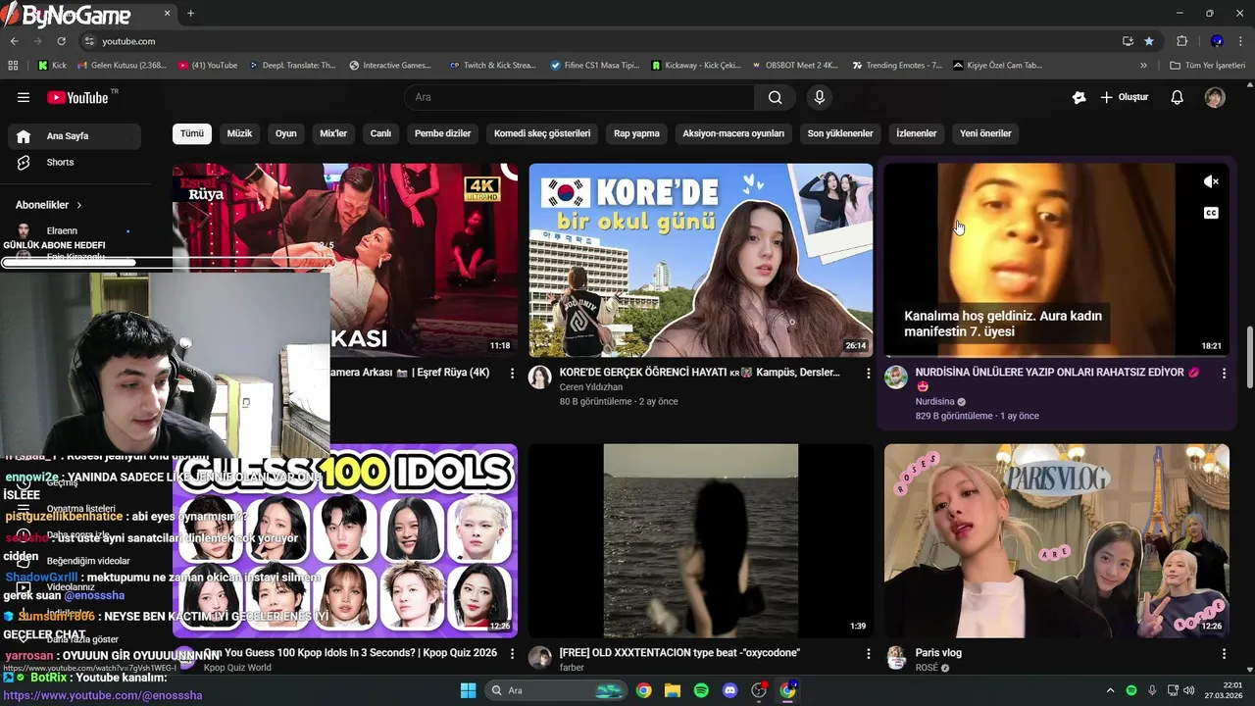Open the notifications bell
The height and width of the screenshot is (706, 1255).
tap(1178, 97)
